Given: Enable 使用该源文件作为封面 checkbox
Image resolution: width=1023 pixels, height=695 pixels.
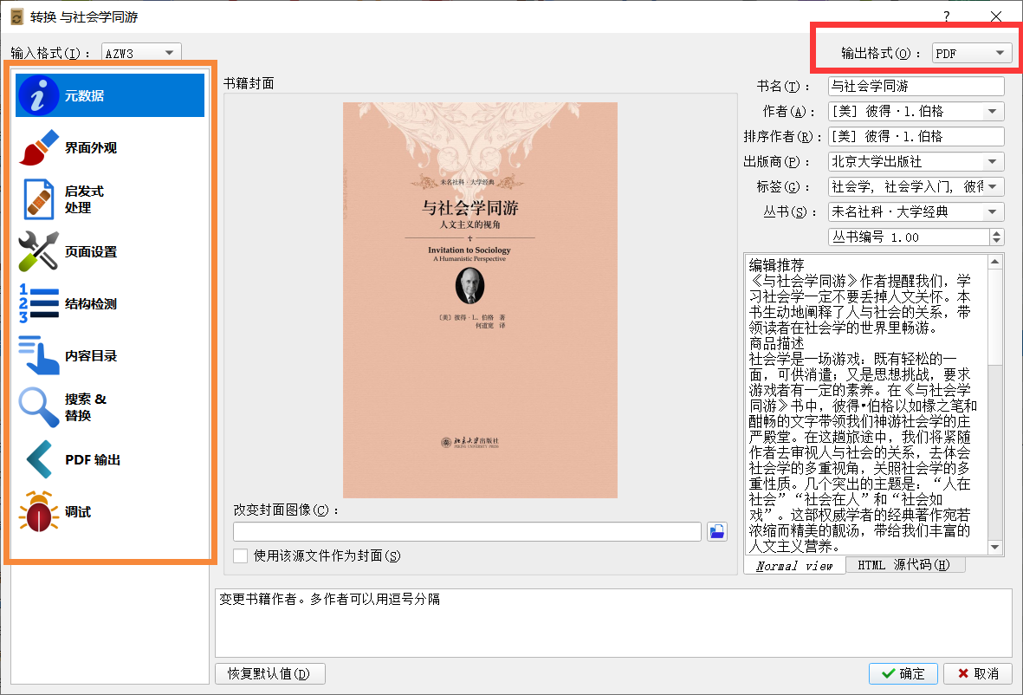Looking at the screenshot, I should [241, 556].
